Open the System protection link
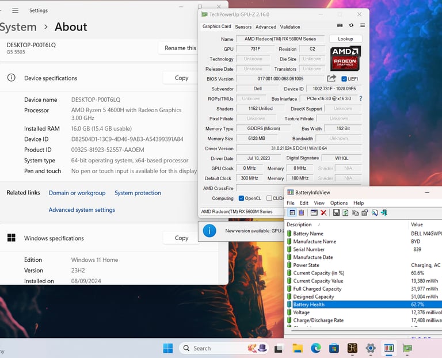 tap(138, 193)
